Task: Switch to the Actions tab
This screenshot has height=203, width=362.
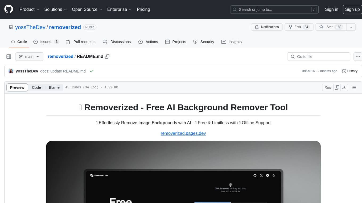Action: [x=148, y=42]
